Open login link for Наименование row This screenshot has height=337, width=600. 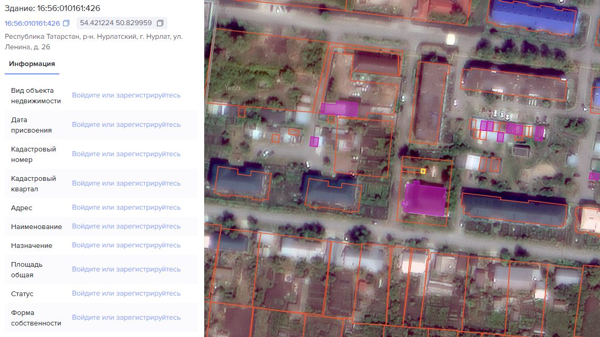coord(127,226)
